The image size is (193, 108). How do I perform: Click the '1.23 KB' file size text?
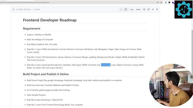coord(36,9)
